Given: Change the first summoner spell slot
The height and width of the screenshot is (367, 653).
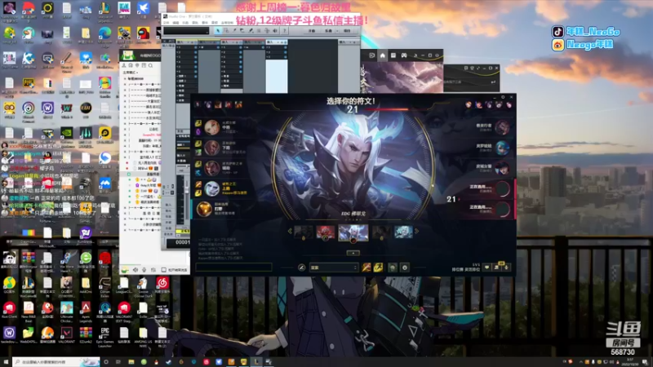Looking at the screenshot, I should click(366, 268).
